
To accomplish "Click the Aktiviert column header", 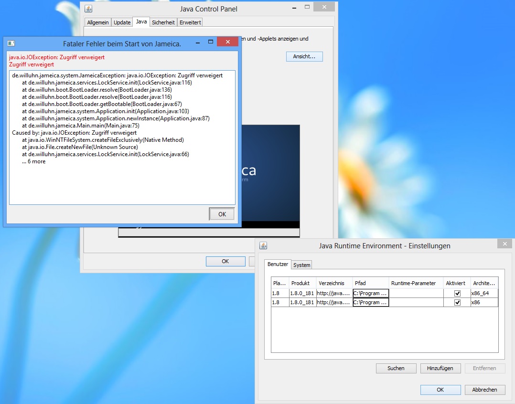I will [457, 283].
